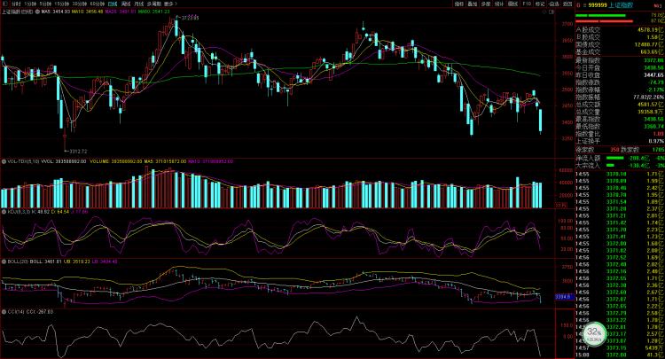The width and height of the screenshot is (665, 359).
Task: Click the 叠加 overlay toolbar button
Action: click(x=472, y=4)
